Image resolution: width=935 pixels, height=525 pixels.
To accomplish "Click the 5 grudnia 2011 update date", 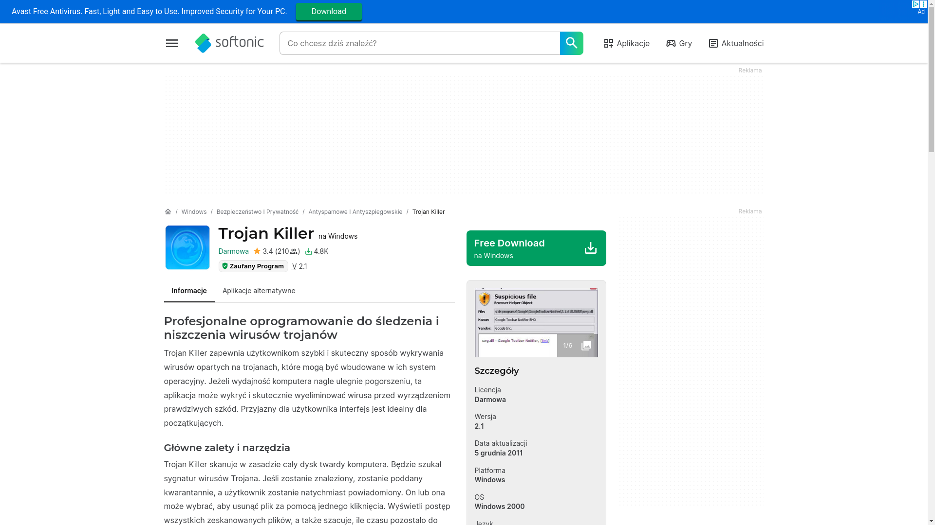I will (x=499, y=453).
